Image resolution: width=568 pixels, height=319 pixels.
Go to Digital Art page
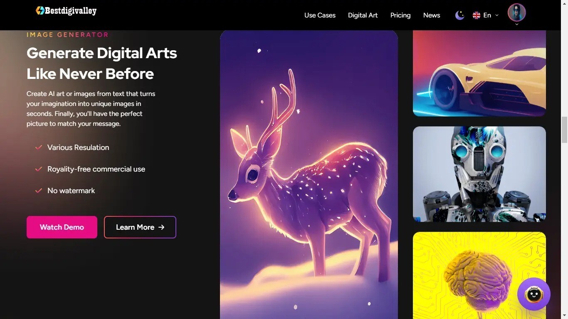click(363, 15)
